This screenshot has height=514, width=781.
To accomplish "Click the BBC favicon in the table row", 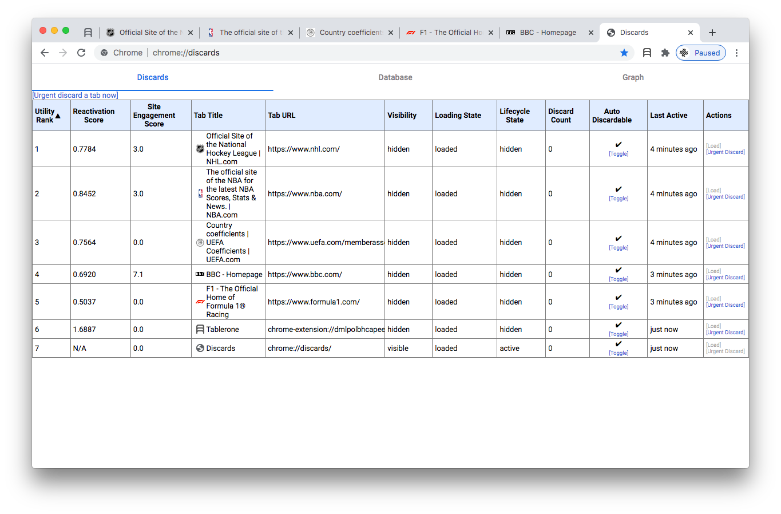I will (200, 274).
